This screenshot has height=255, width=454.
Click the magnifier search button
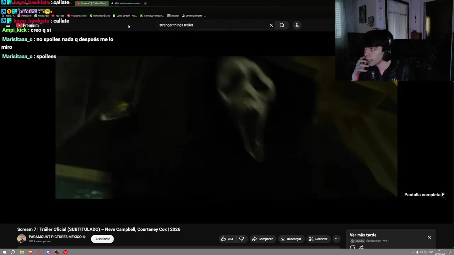point(282,25)
